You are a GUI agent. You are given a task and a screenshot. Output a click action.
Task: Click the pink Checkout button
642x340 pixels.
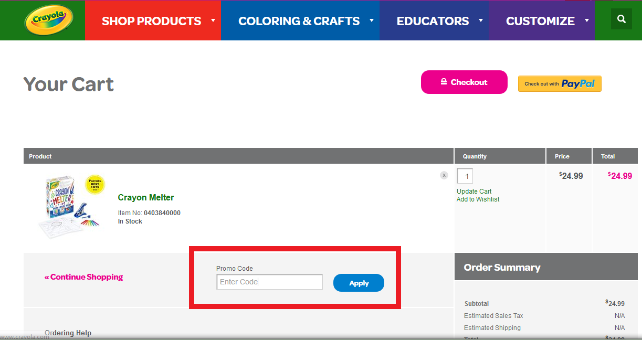coord(464,82)
